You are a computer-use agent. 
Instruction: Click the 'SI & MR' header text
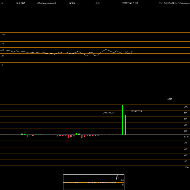click(20, 3)
